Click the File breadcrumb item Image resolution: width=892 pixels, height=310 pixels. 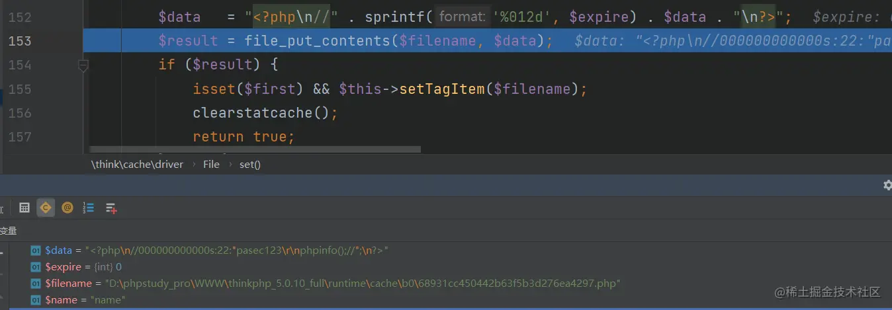pyautogui.click(x=211, y=164)
